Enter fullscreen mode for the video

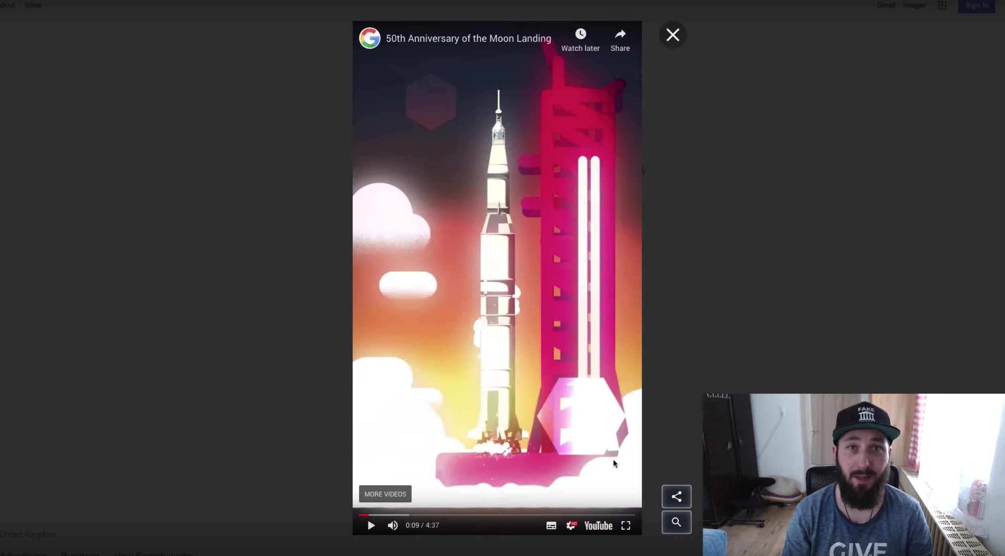(x=626, y=526)
